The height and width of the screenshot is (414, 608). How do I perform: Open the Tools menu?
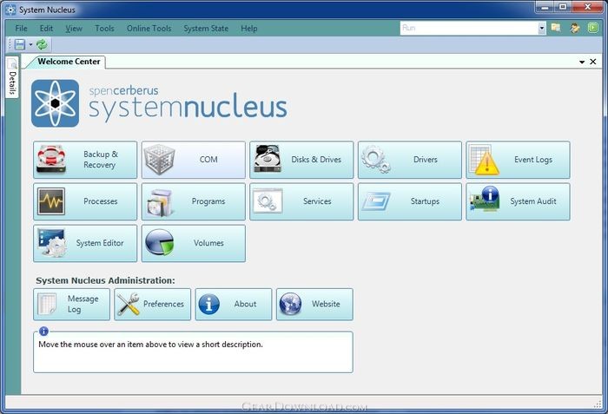pyautogui.click(x=105, y=29)
